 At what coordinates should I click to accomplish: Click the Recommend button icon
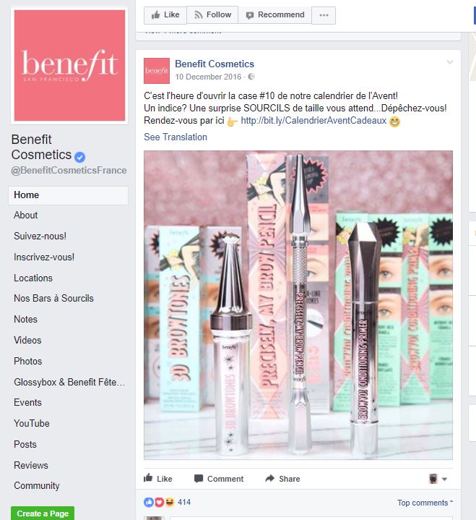(250, 15)
